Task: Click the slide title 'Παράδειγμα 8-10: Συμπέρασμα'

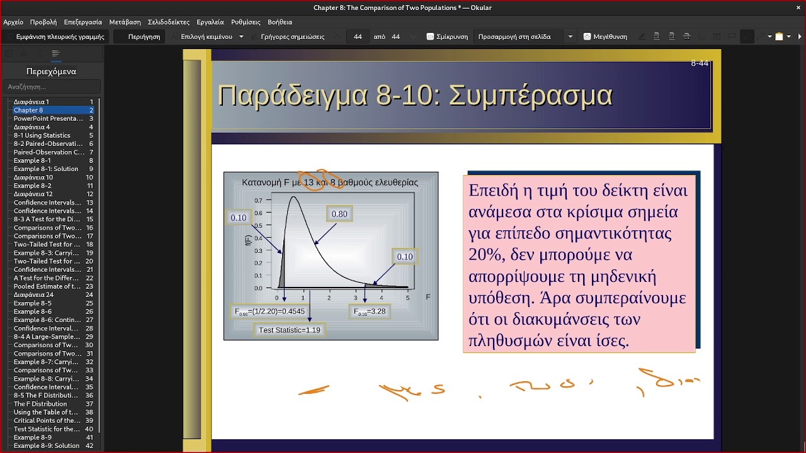Action: (415, 96)
